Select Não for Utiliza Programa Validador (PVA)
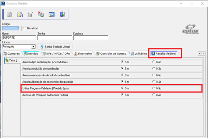 point(154,88)
